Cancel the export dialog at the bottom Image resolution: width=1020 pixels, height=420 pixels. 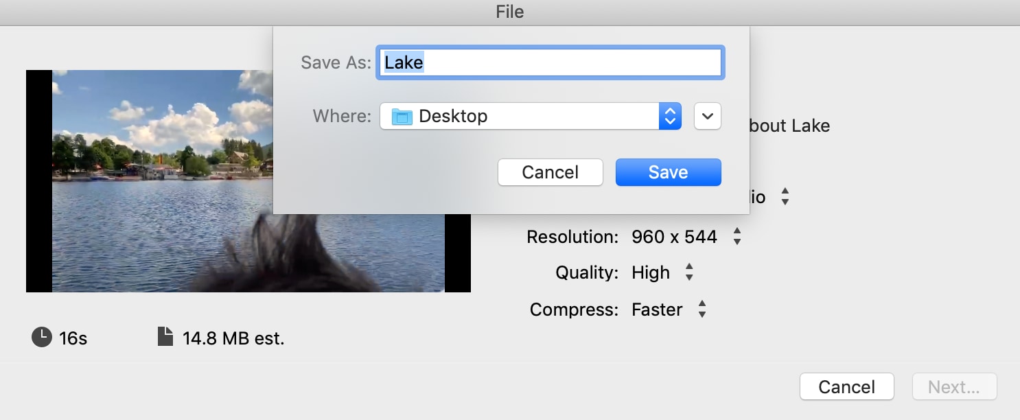(847, 387)
